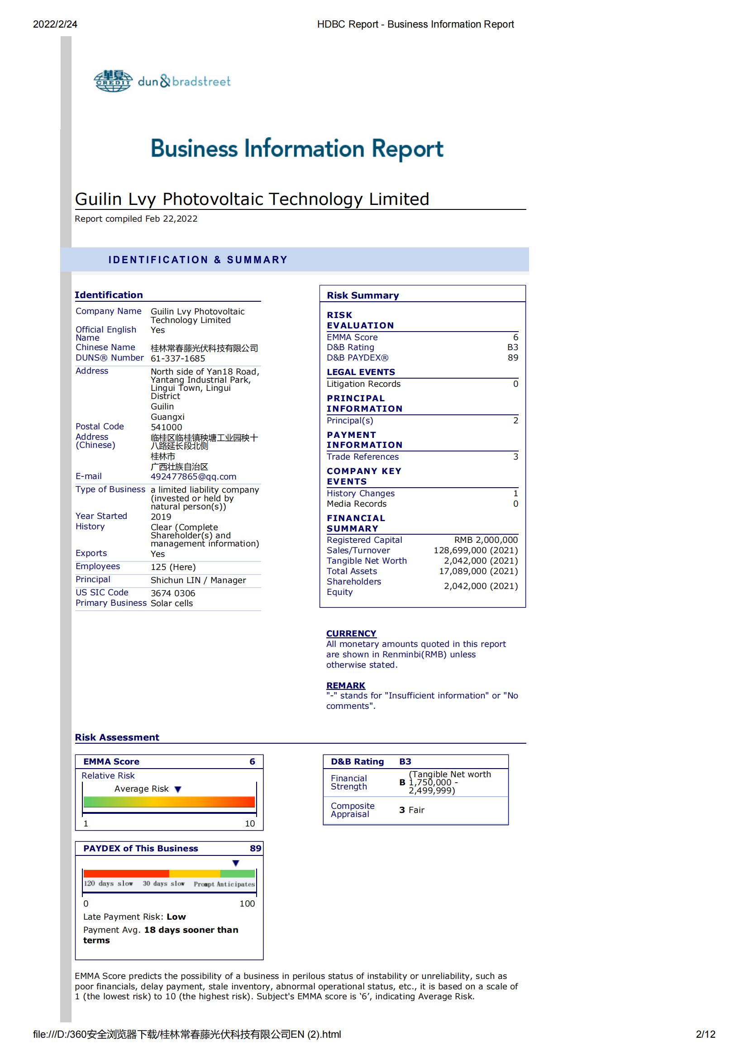The image size is (749, 1059).
Task: Click the page header date 2022/2/24
Action: (x=55, y=24)
